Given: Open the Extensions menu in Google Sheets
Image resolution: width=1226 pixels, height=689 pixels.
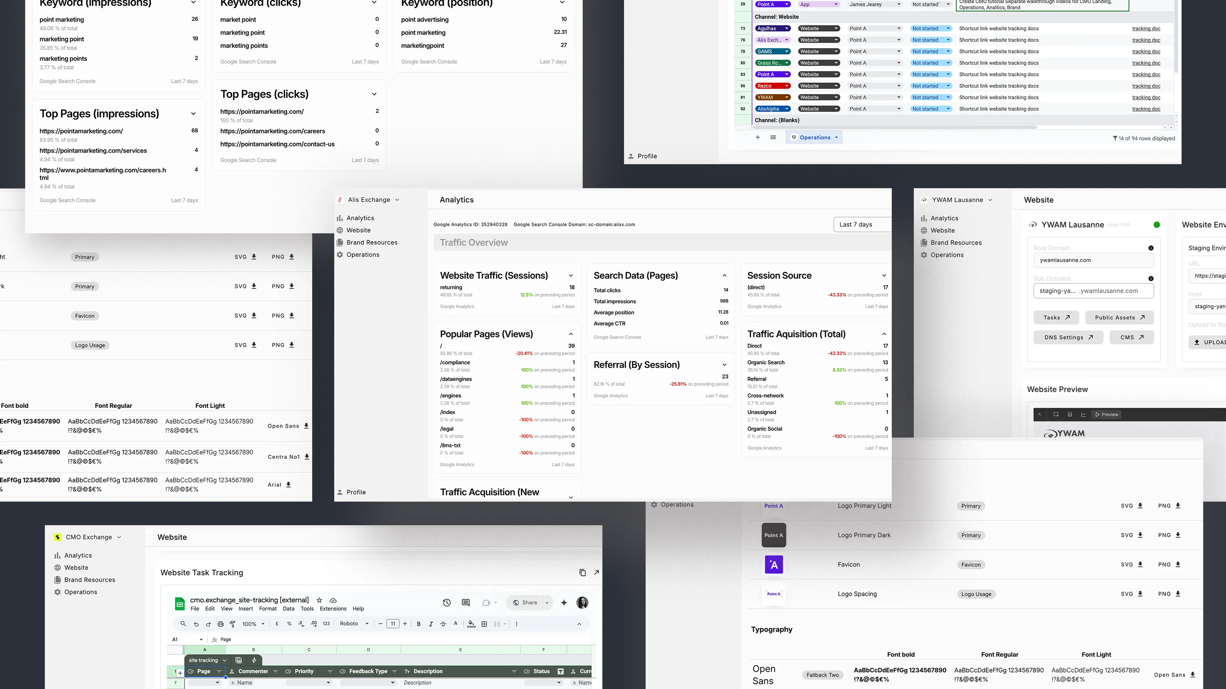Looking at the screenshot, I should coord(333,608).
